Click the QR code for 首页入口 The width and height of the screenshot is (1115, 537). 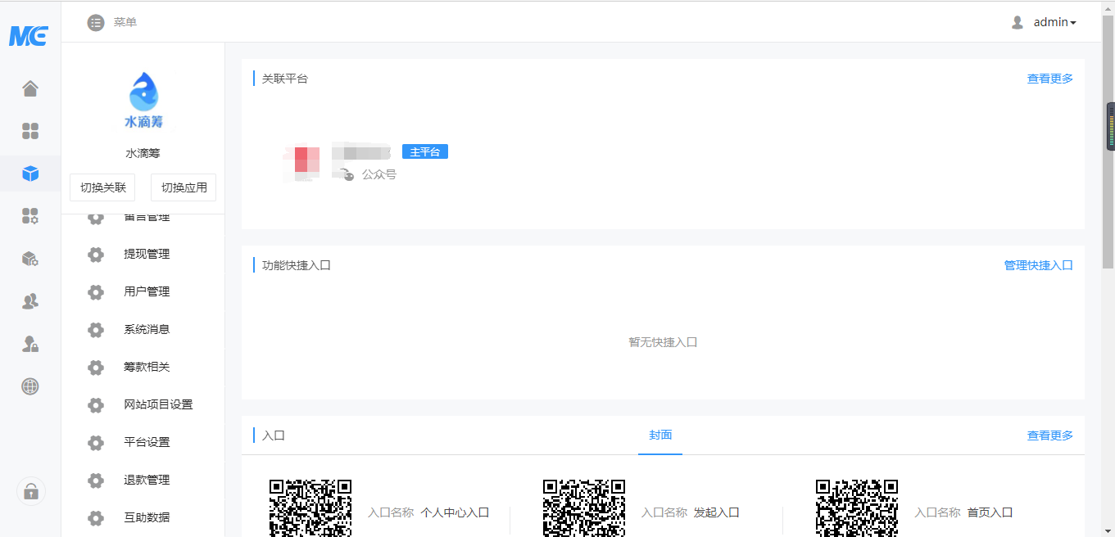point(857,508)
